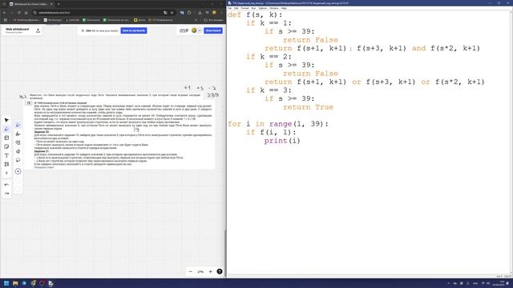
Task: Open browser profile avatar
Action: 214,13
